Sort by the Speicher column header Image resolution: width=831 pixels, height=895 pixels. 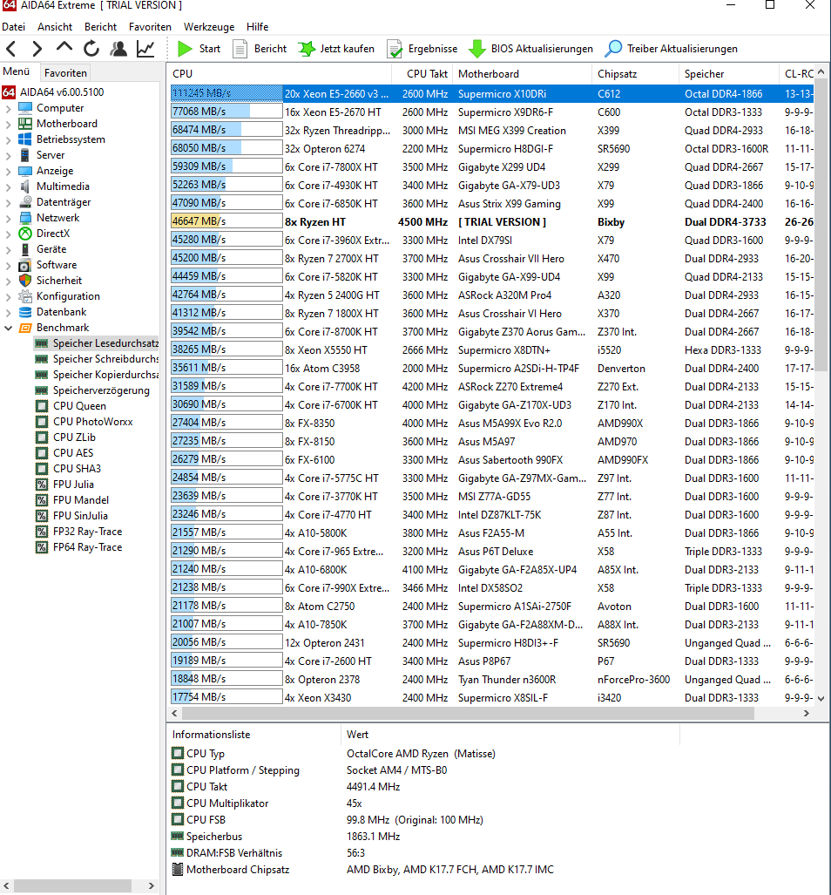[728, 74]
